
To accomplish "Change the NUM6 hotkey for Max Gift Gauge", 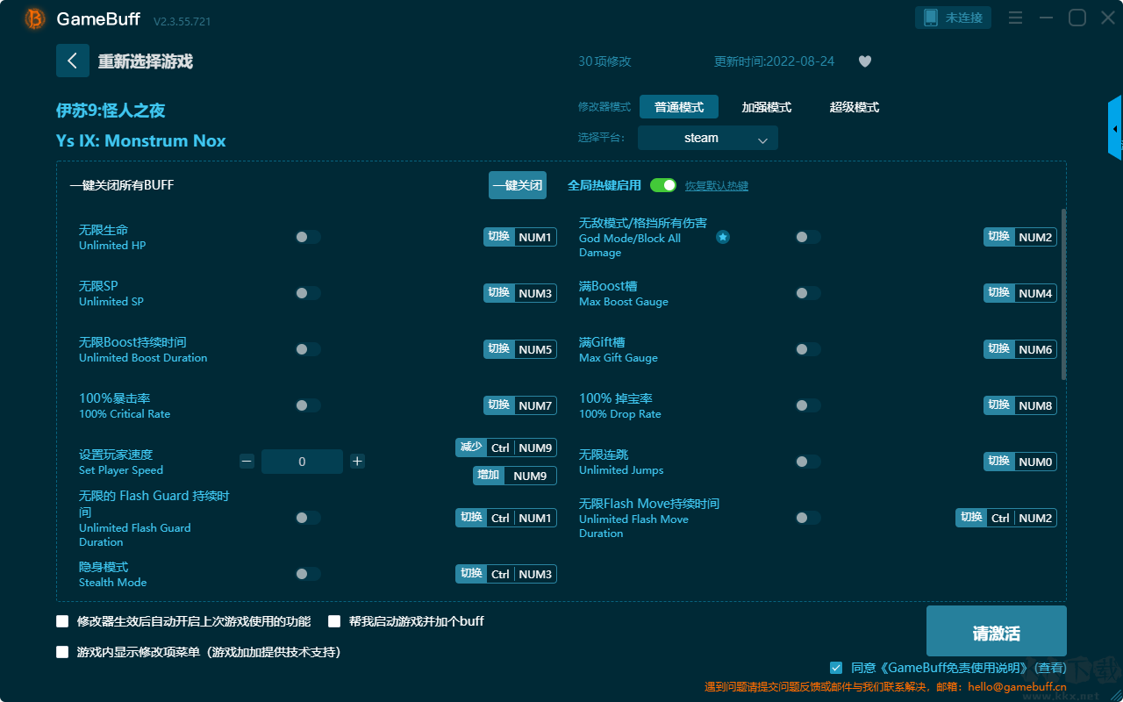I will point(1020,349).
